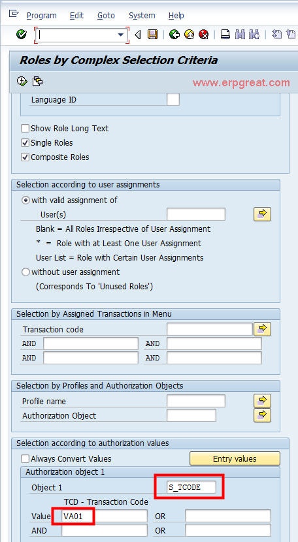Click the Execute clock icon
This screenshot has height=542, width=298.
click(22, 82)
